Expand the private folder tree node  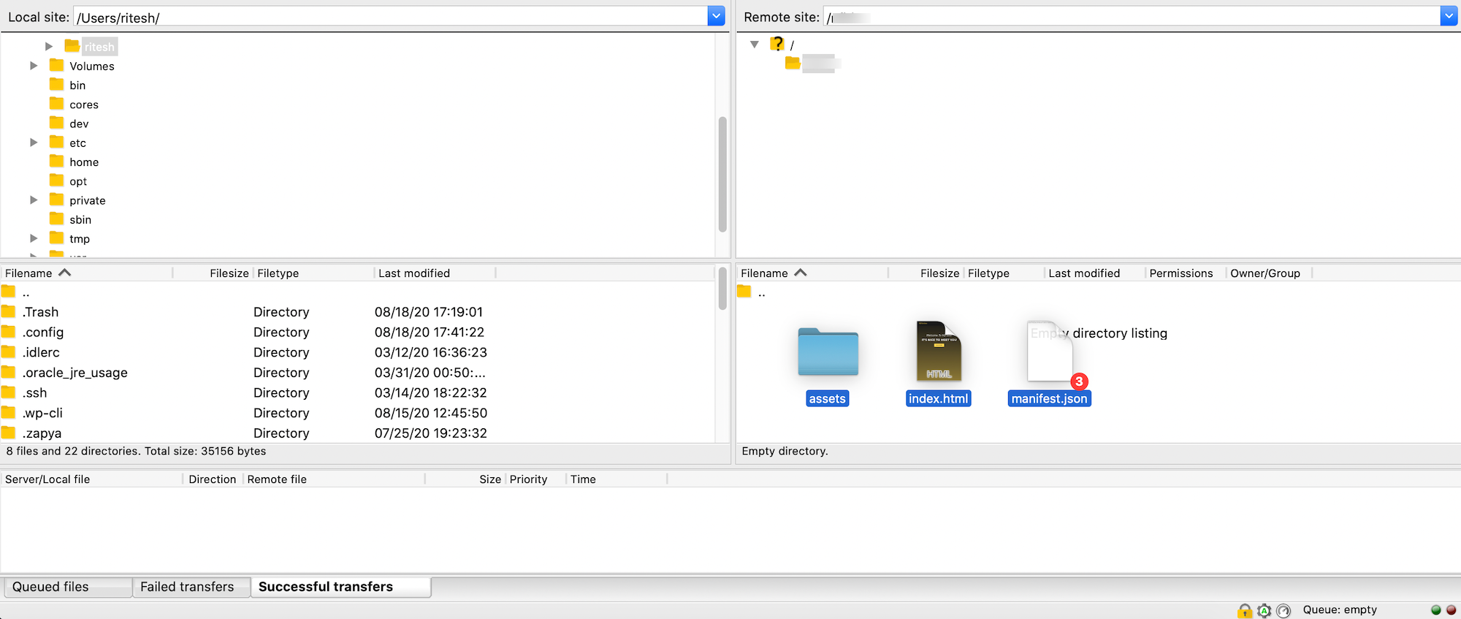coord(34,200)
